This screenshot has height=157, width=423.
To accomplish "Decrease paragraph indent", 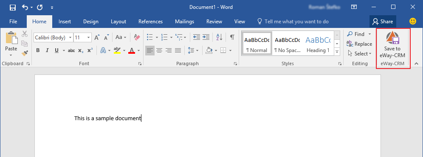I will pos(197,37).
